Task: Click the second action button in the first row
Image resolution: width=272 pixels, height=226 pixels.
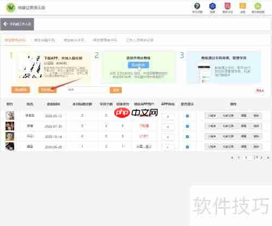Action: point(228,116)
